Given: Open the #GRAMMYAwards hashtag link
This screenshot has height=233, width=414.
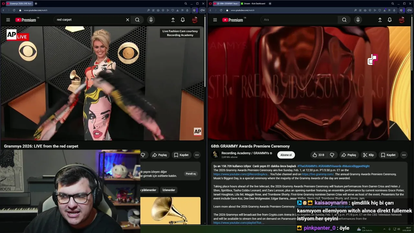Looking at the screenshot, I should point(330,166).
